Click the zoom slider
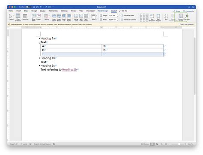The height and width of the screenshot is (155, 203). point(178,144)
